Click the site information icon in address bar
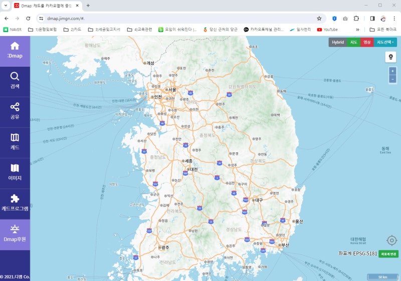Screen dimensions: 401x281 (41, 19)
